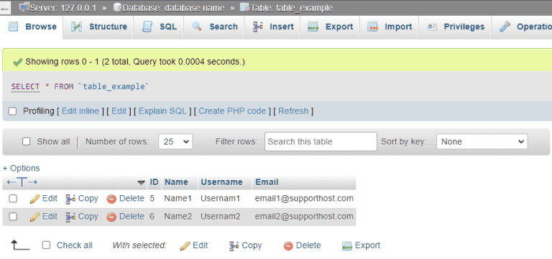Screen dimensions: 552x259
Task: Click the column header dropdown triangle
Action: pyautogui.click(x=141, y=182)
